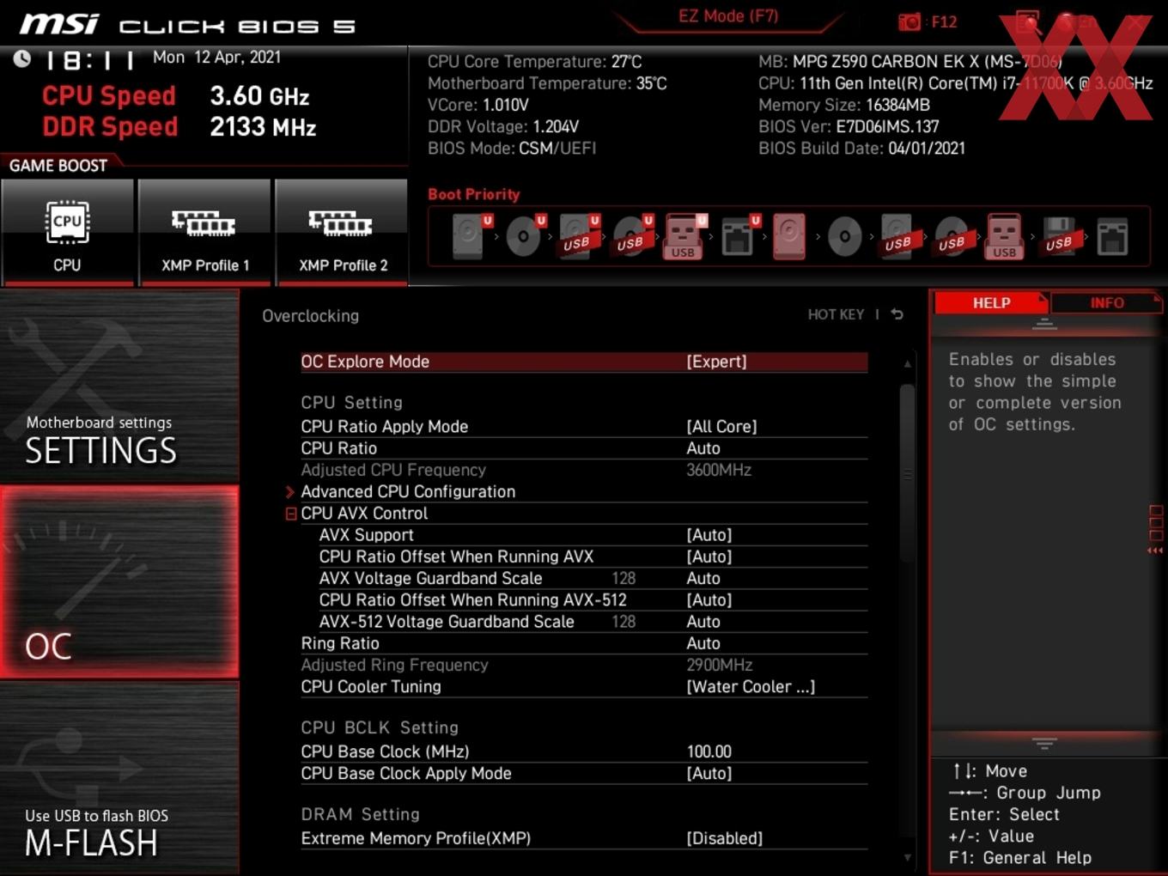1168x876 pixels.
Task: Click the Mon 12 Apr, 2021 date
Action: coord(216,57)
